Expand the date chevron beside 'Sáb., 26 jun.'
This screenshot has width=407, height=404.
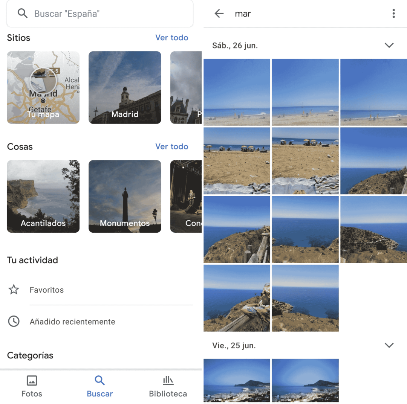pyautogui.click(x=389, y=45)
